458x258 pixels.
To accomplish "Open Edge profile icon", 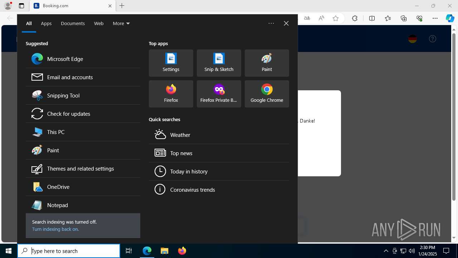I will [x=8, y=6].
